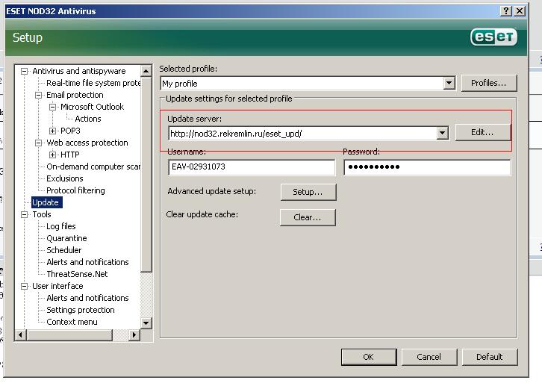The image size is (542, 386).
Task: Select Tools in the setup tree
Action: [x=42, y=214]
